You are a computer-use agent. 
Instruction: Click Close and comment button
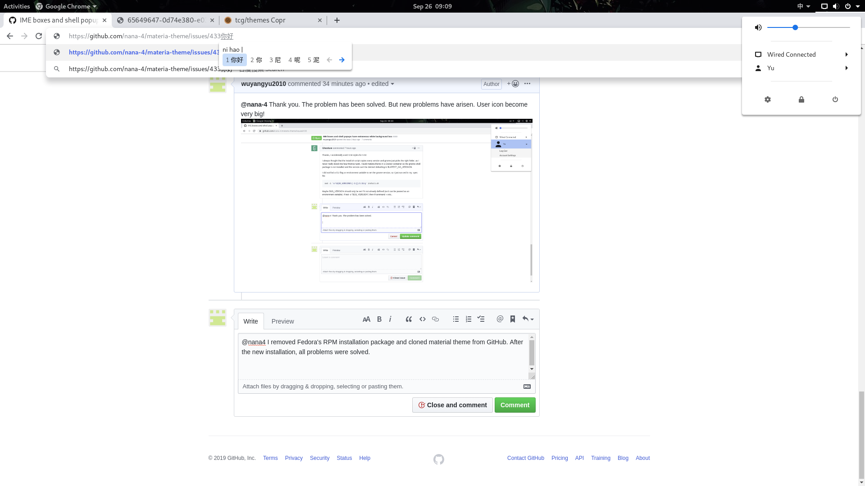[452, 405]
